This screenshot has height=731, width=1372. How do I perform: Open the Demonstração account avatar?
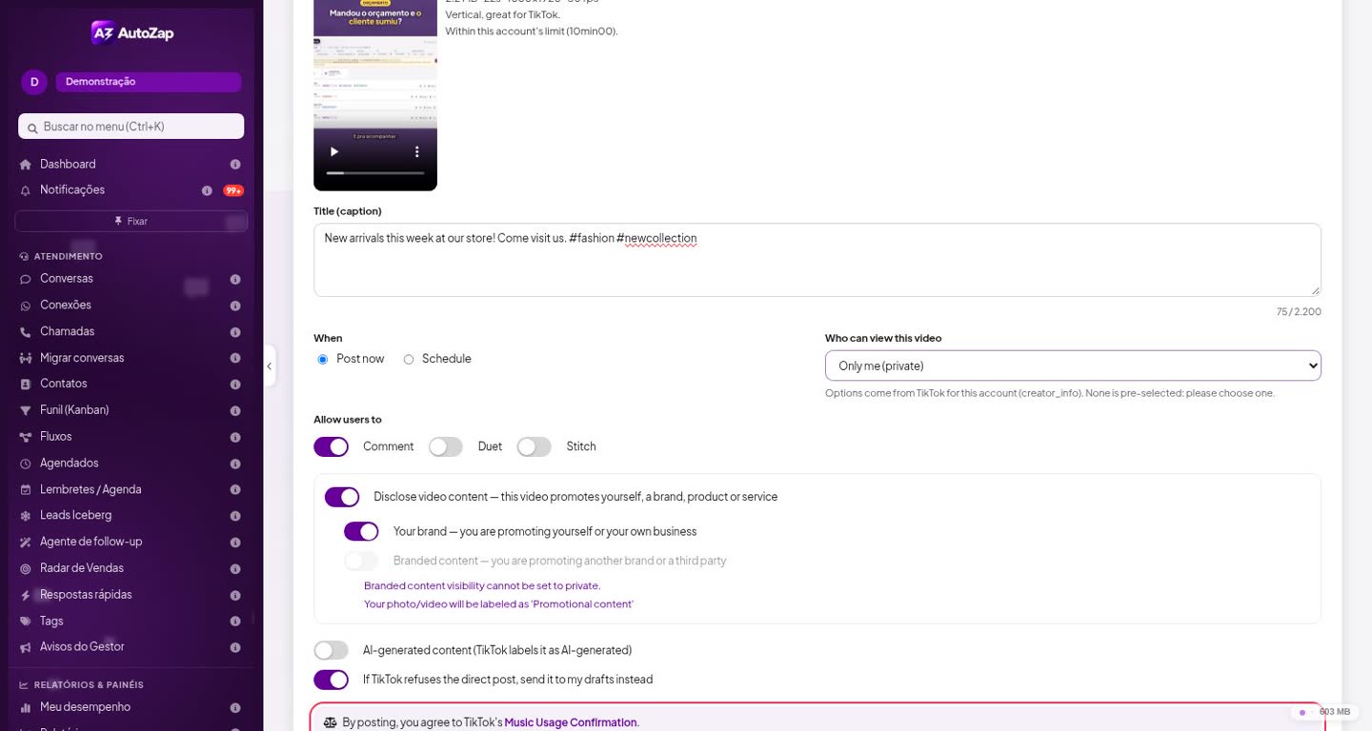coord(34,82)
